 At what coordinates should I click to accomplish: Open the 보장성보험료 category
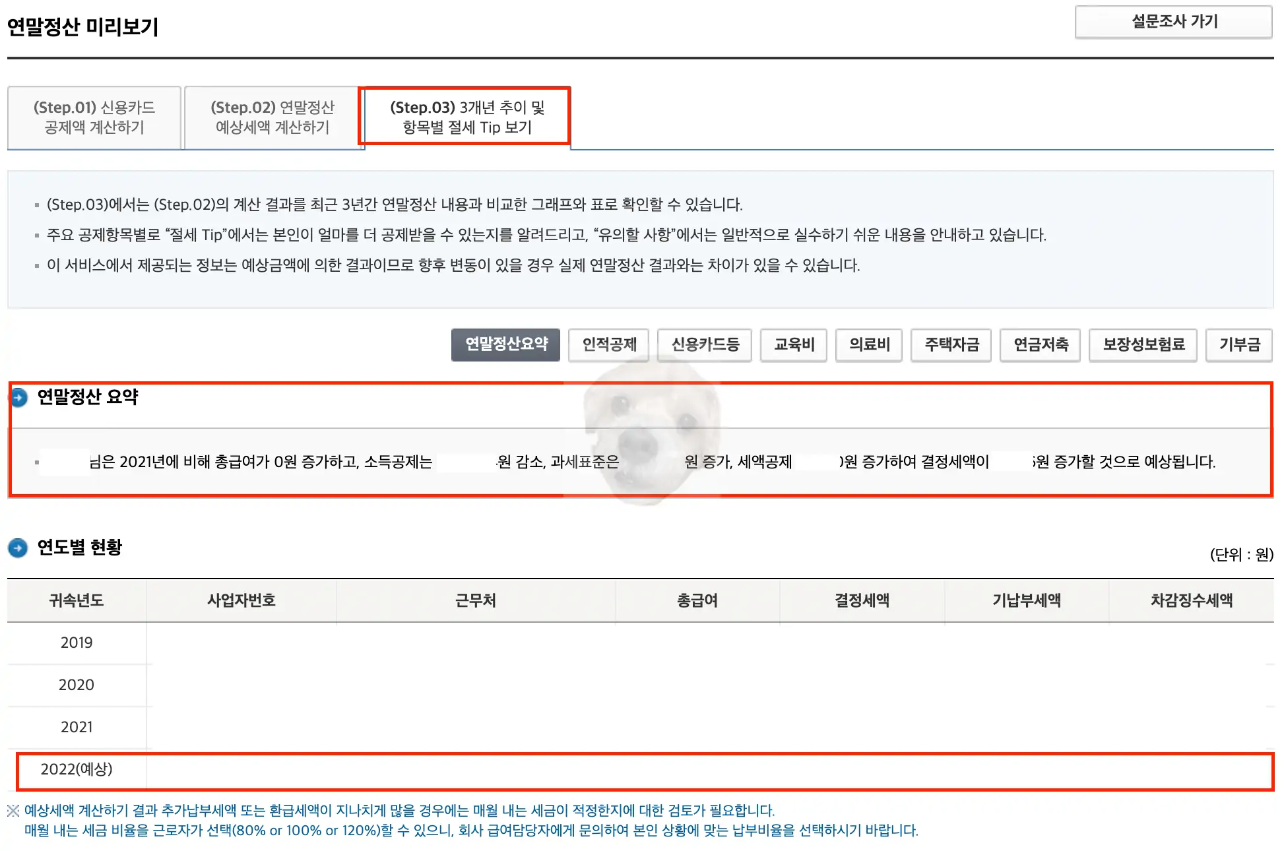(1143, 344)
